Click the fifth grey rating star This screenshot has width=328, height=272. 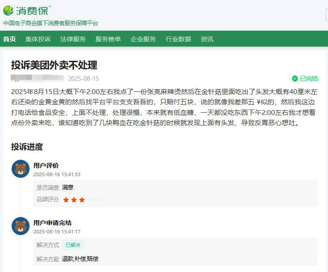pyautogui.click(x=98, y=200)
